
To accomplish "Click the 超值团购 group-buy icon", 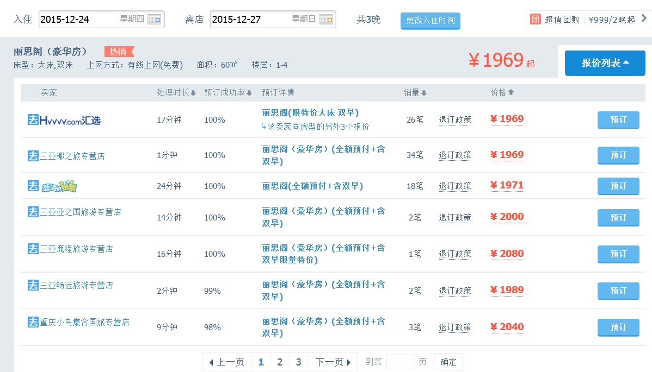I will 536,20.
